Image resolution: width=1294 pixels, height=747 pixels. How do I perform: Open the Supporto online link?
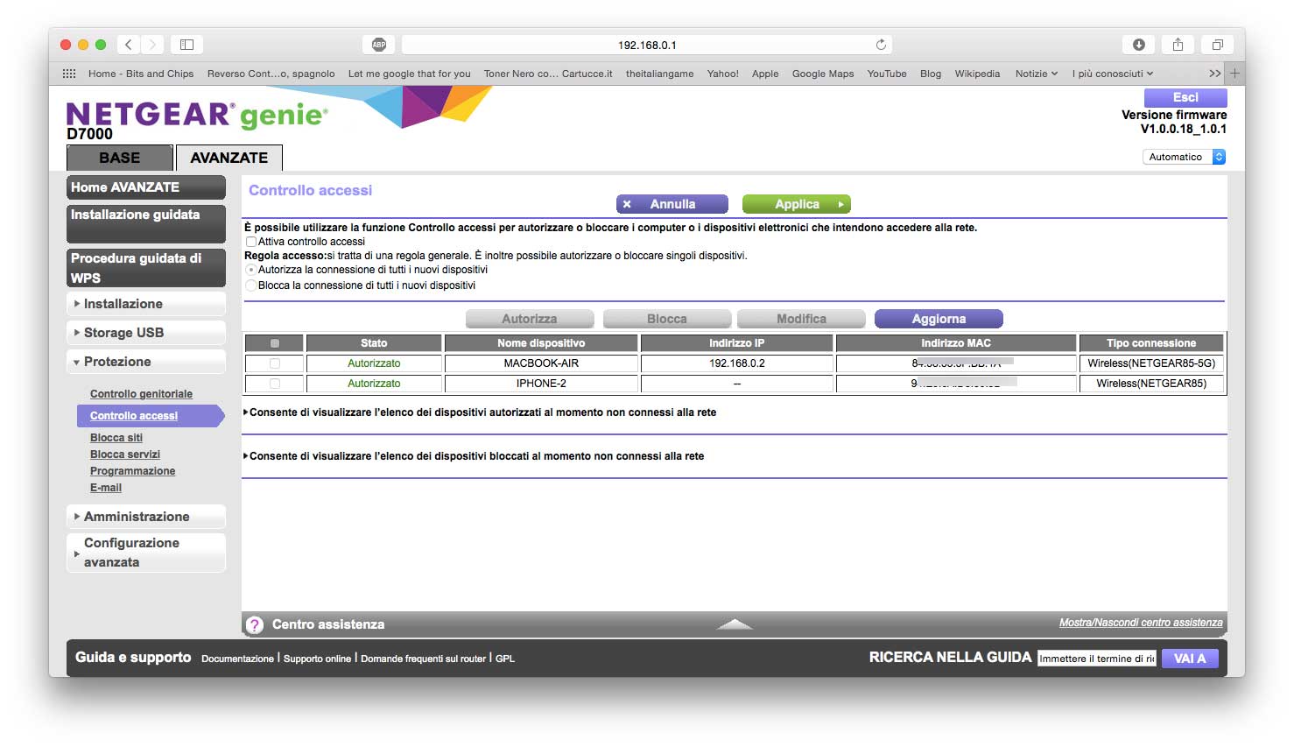317,659
